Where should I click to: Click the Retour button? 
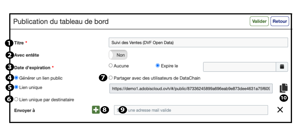click(280, 21)
